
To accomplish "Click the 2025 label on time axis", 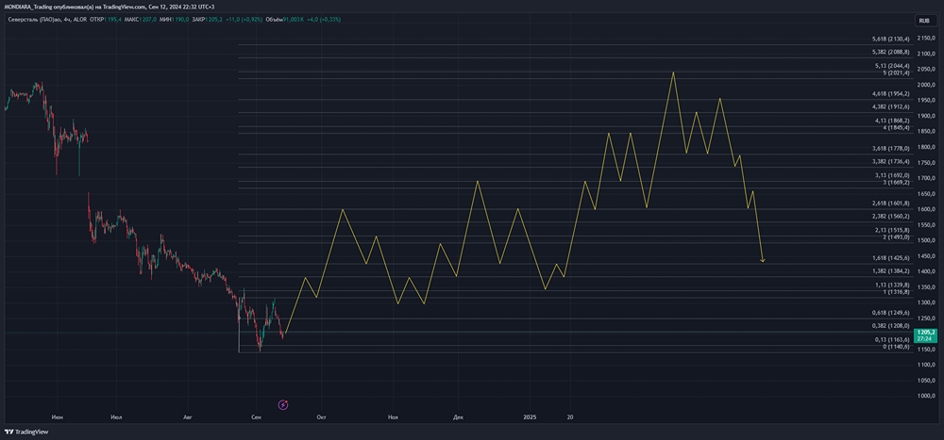I will (530, 416).
